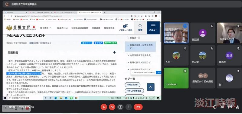Open the Windows Start menu
Image resolution: width=242 pixels, height=114 pixels.
[x=5, y=98]
